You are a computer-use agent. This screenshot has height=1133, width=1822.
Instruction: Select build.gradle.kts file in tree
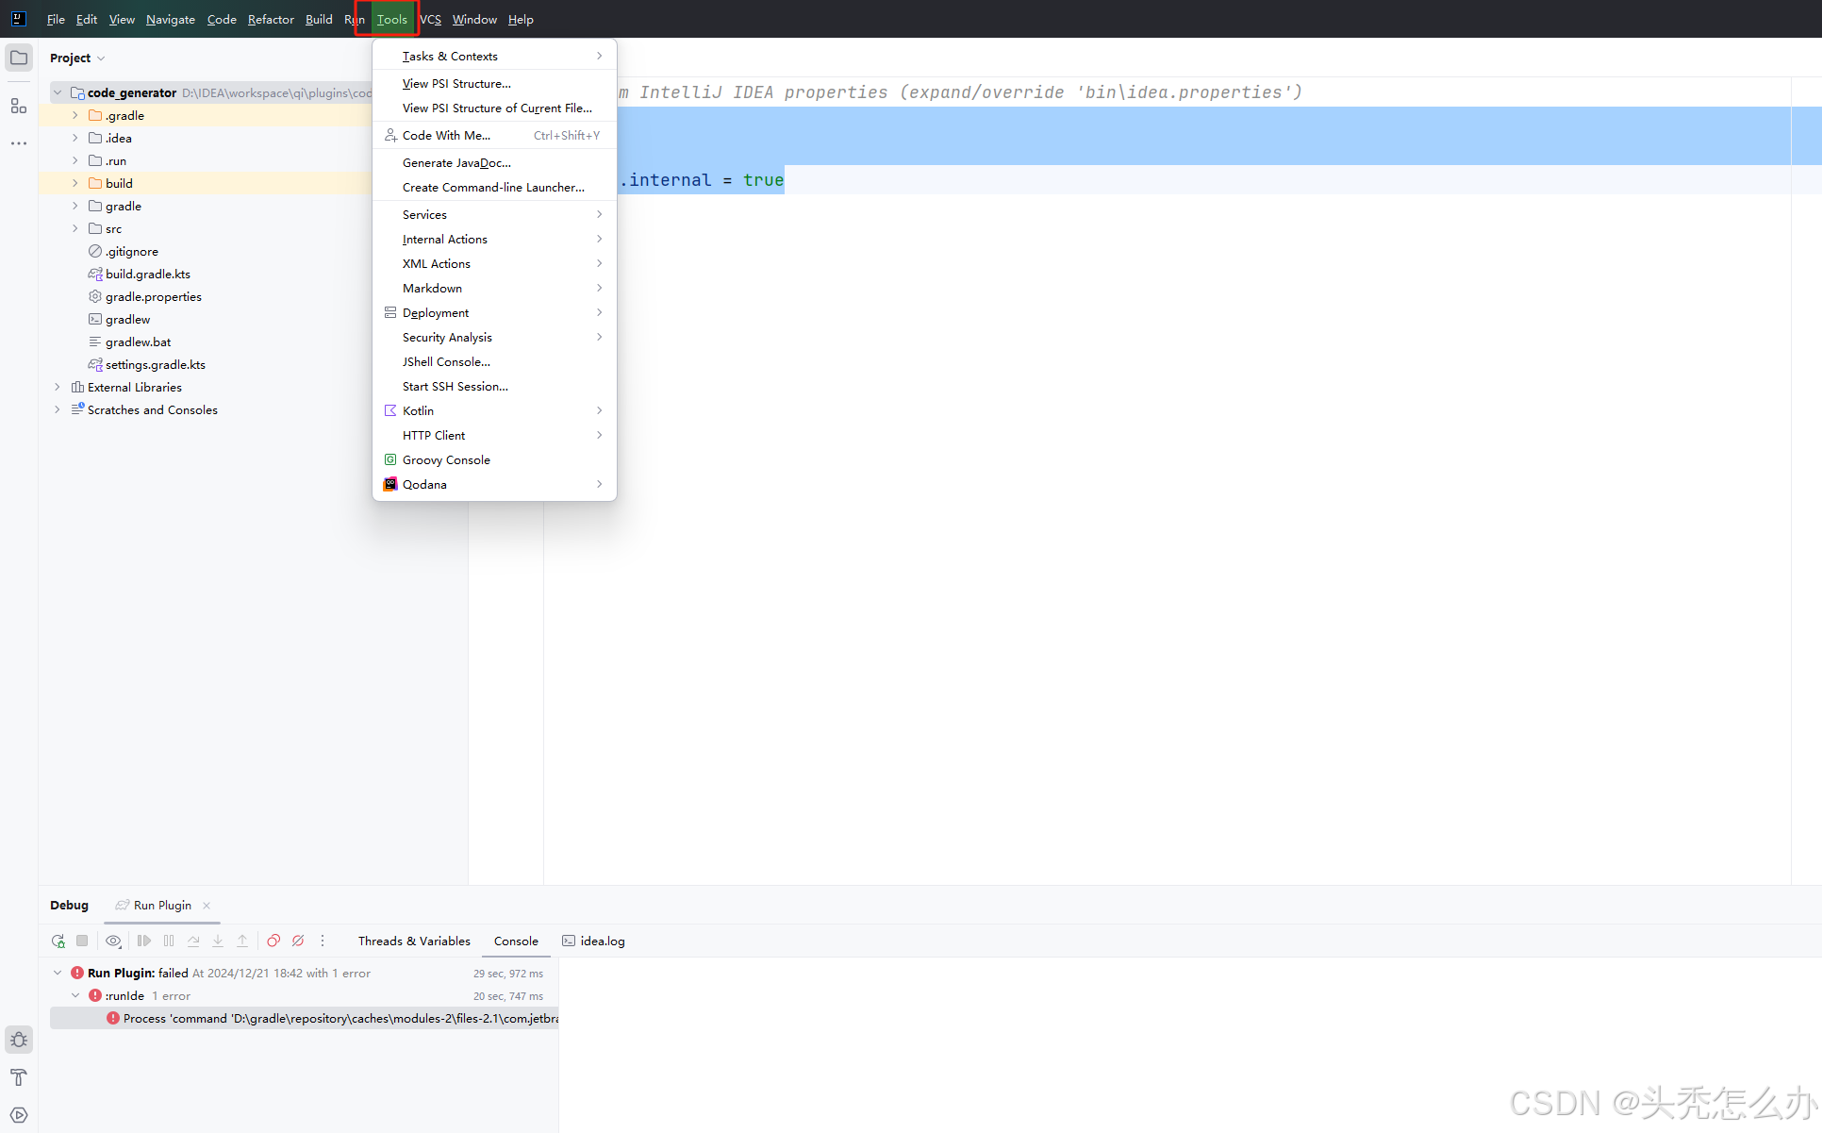(148, 275)
